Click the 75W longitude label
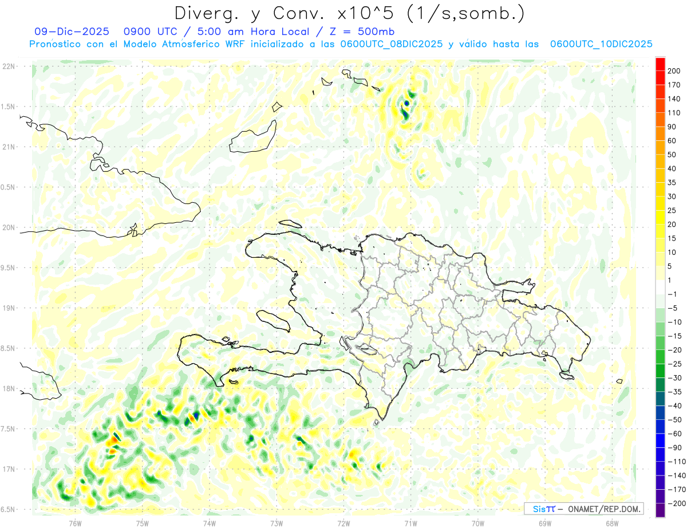The image size is (687, 531). (x=143, y=523)
